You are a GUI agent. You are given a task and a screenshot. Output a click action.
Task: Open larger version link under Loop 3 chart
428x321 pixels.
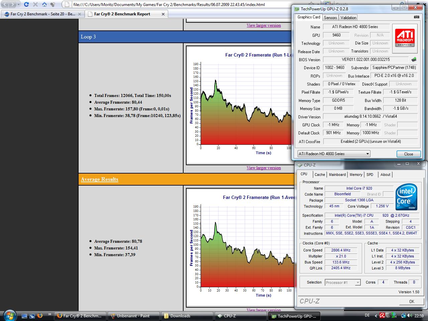coord(263,168)
